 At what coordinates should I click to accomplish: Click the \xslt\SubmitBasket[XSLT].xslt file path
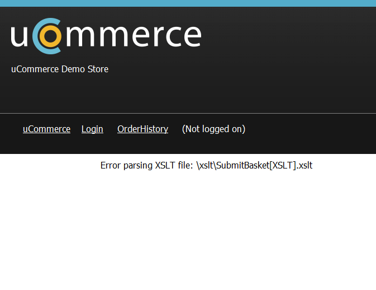tap(254, 166)
